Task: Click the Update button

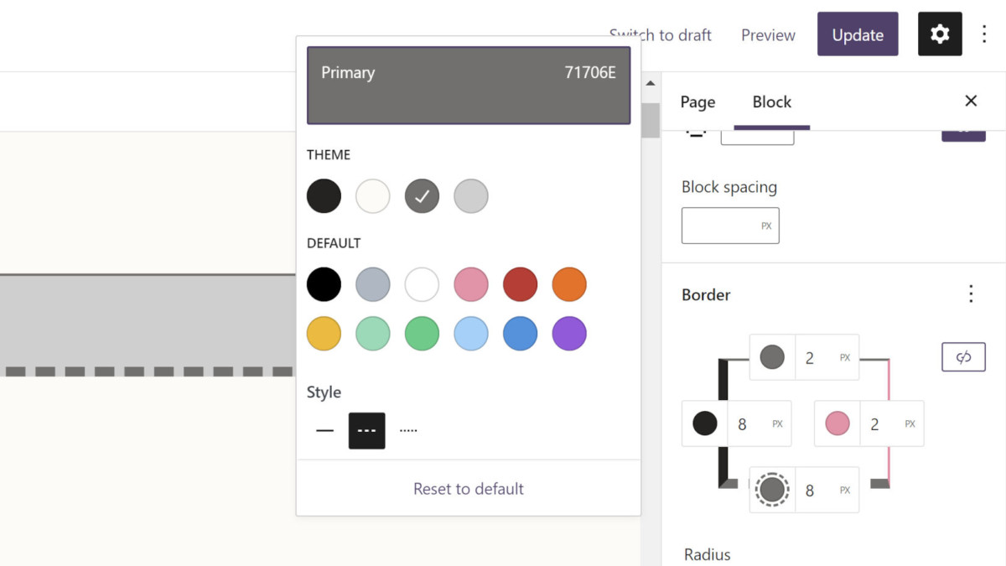Action: tap(858, 34)
